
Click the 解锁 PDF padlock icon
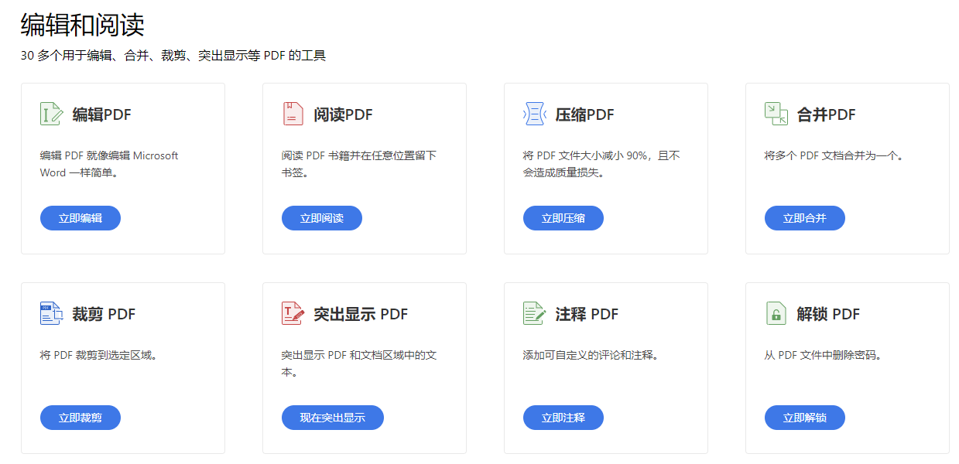776,313
